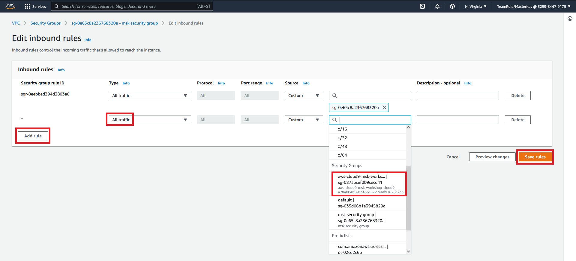Viewport: 576px width, 261px height.
Task: Expand the Type dropdown of the new rule
Action: [150, 120]
